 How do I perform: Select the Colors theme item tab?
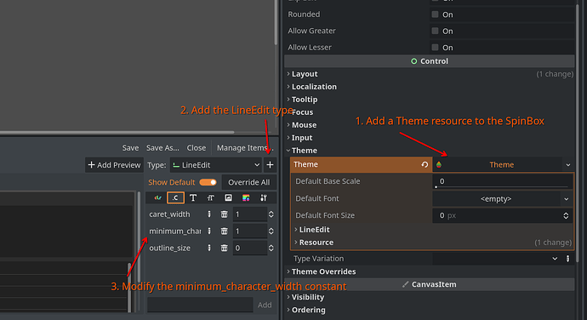coord(157,197)
